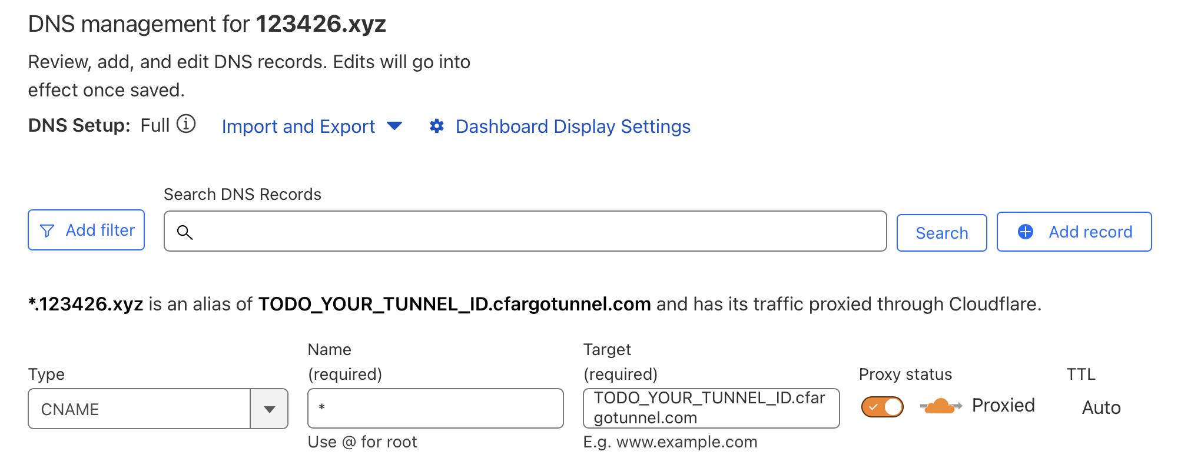Screen dimensions: 1181x468
Task: Click the gear icon beside Dashboard Display Settings
Action: (437, 126)
